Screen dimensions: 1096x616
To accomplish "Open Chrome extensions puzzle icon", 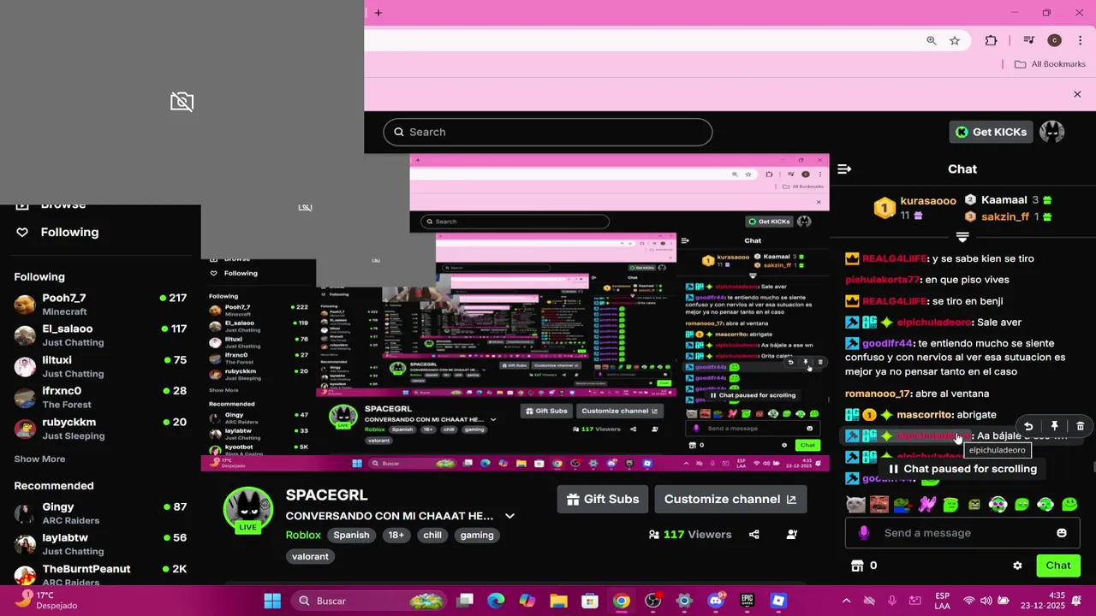I will pyautogui.click(x=991, y=40).
